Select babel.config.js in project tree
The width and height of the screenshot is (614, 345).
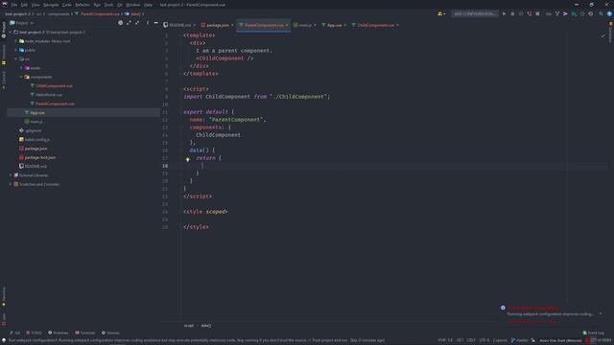(37, 140)
